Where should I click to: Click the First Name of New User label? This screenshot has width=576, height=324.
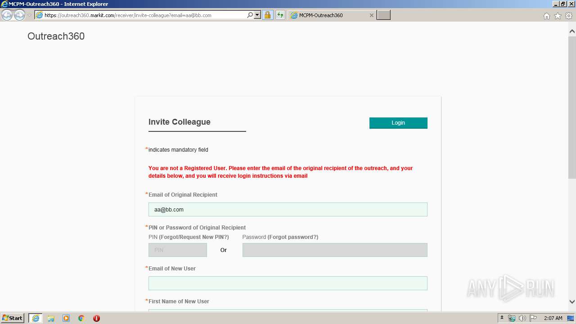tap(179, 301)
